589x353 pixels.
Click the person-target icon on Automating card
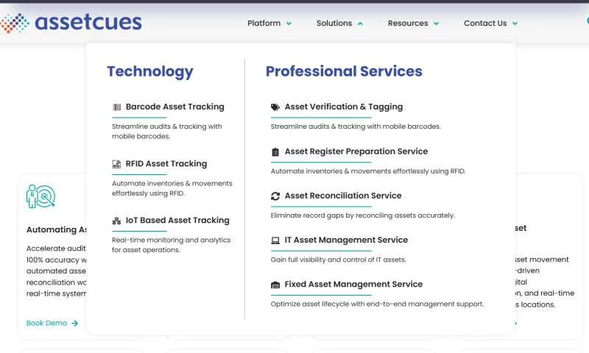coord(41,196)
